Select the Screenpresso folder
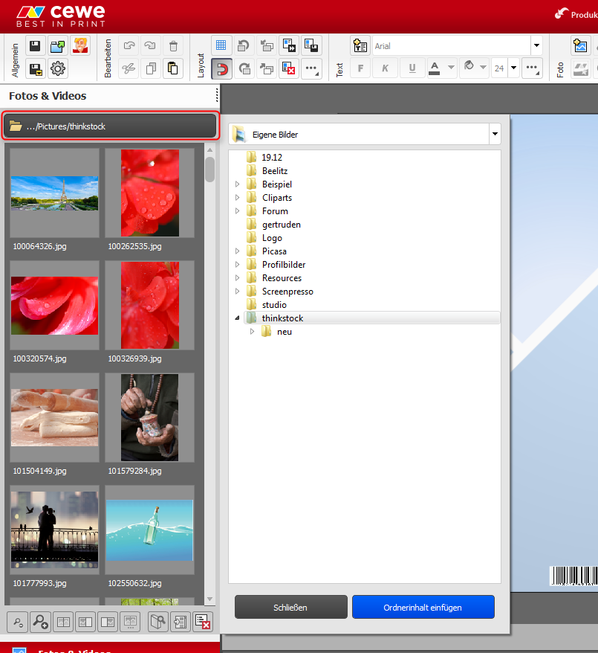The width and height of the screenshot is (598, 653). click(287, 292)
